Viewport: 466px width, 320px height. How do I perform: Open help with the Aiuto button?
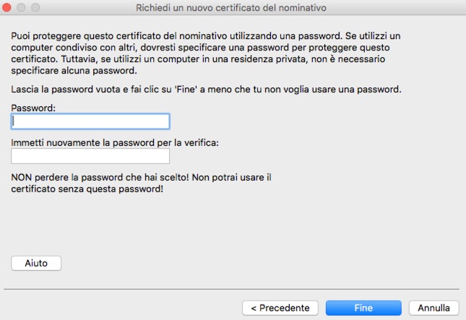pyautogui.click(x=36, y=263)
